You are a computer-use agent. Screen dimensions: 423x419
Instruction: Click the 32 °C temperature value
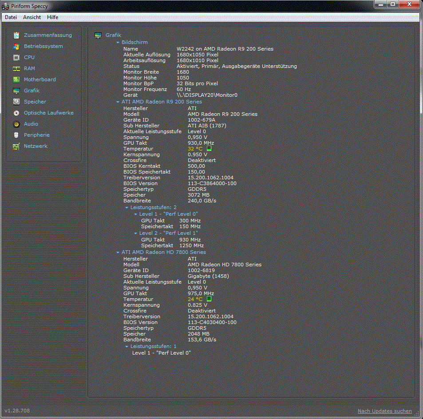click(195, 149)
